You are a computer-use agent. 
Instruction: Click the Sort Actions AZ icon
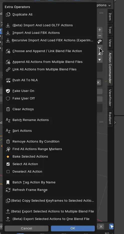point(8,131)
